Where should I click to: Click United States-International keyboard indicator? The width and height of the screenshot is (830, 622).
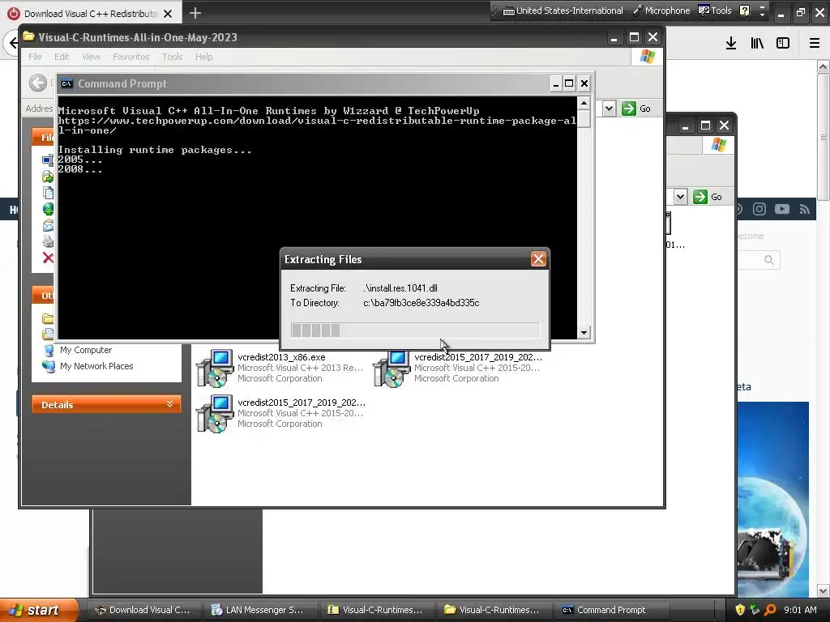(x=563, y=11)
